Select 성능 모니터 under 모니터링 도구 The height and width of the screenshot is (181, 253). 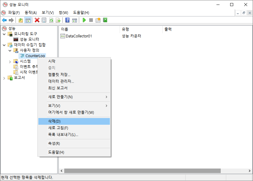tap(29, 39)
